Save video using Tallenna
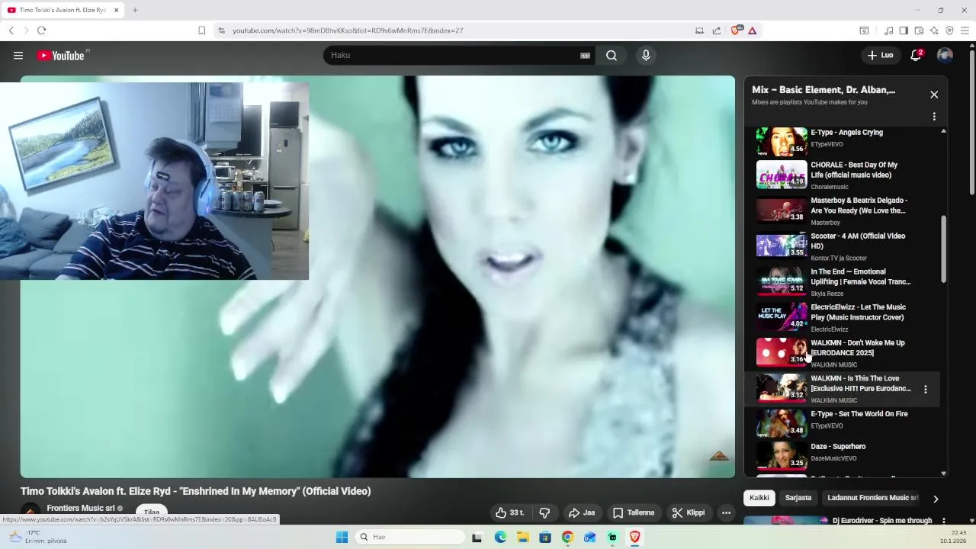The width and height of the screenshot is (976, 549). (634, 512)
